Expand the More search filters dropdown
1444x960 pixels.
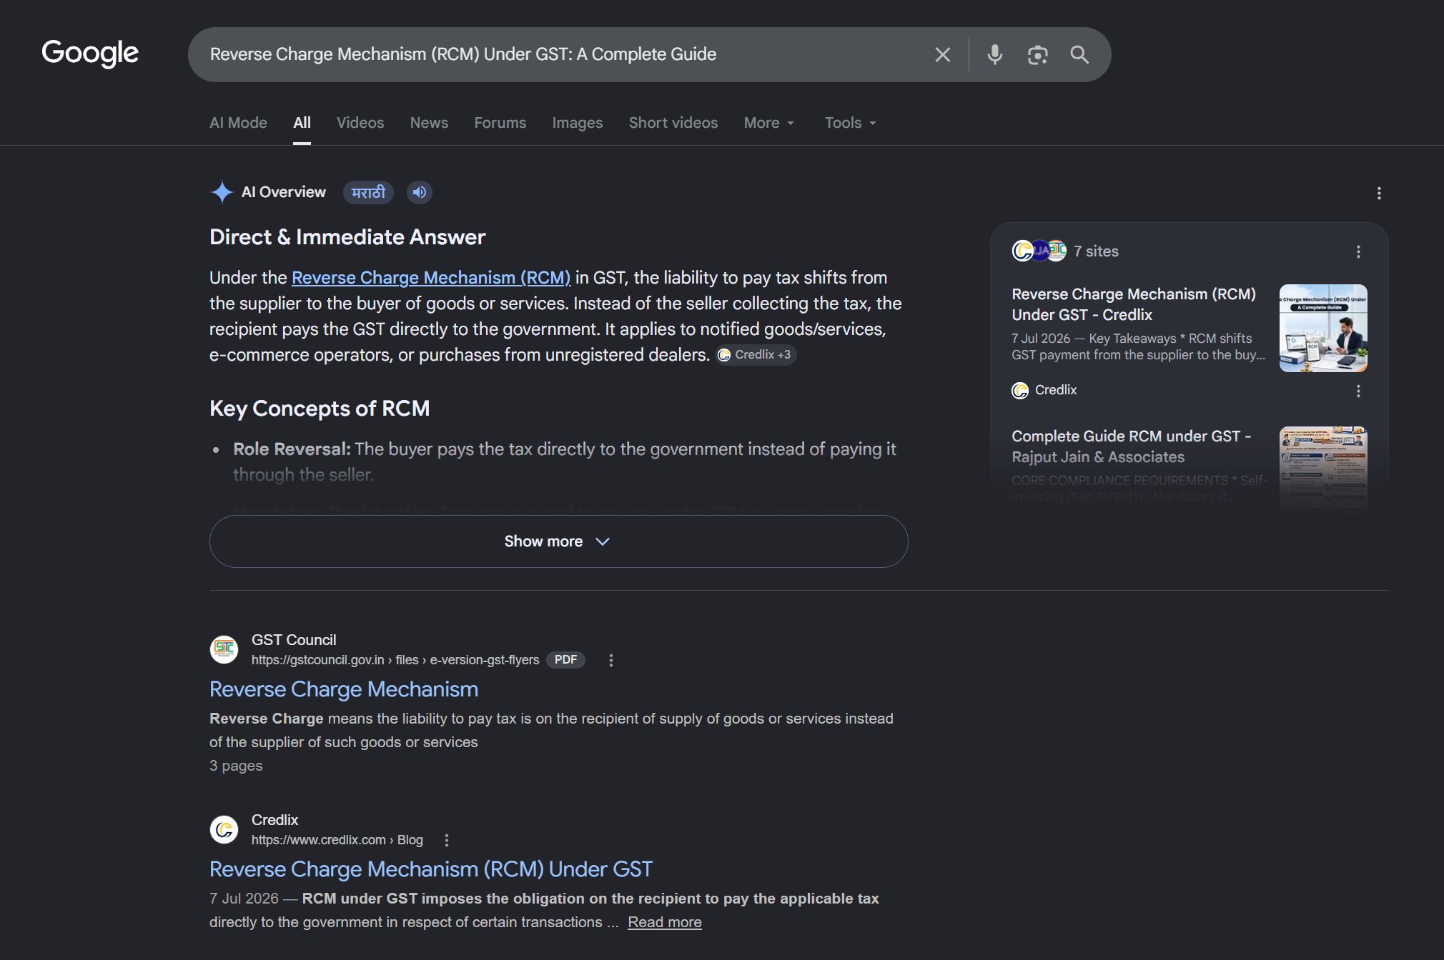pos(769,123)
